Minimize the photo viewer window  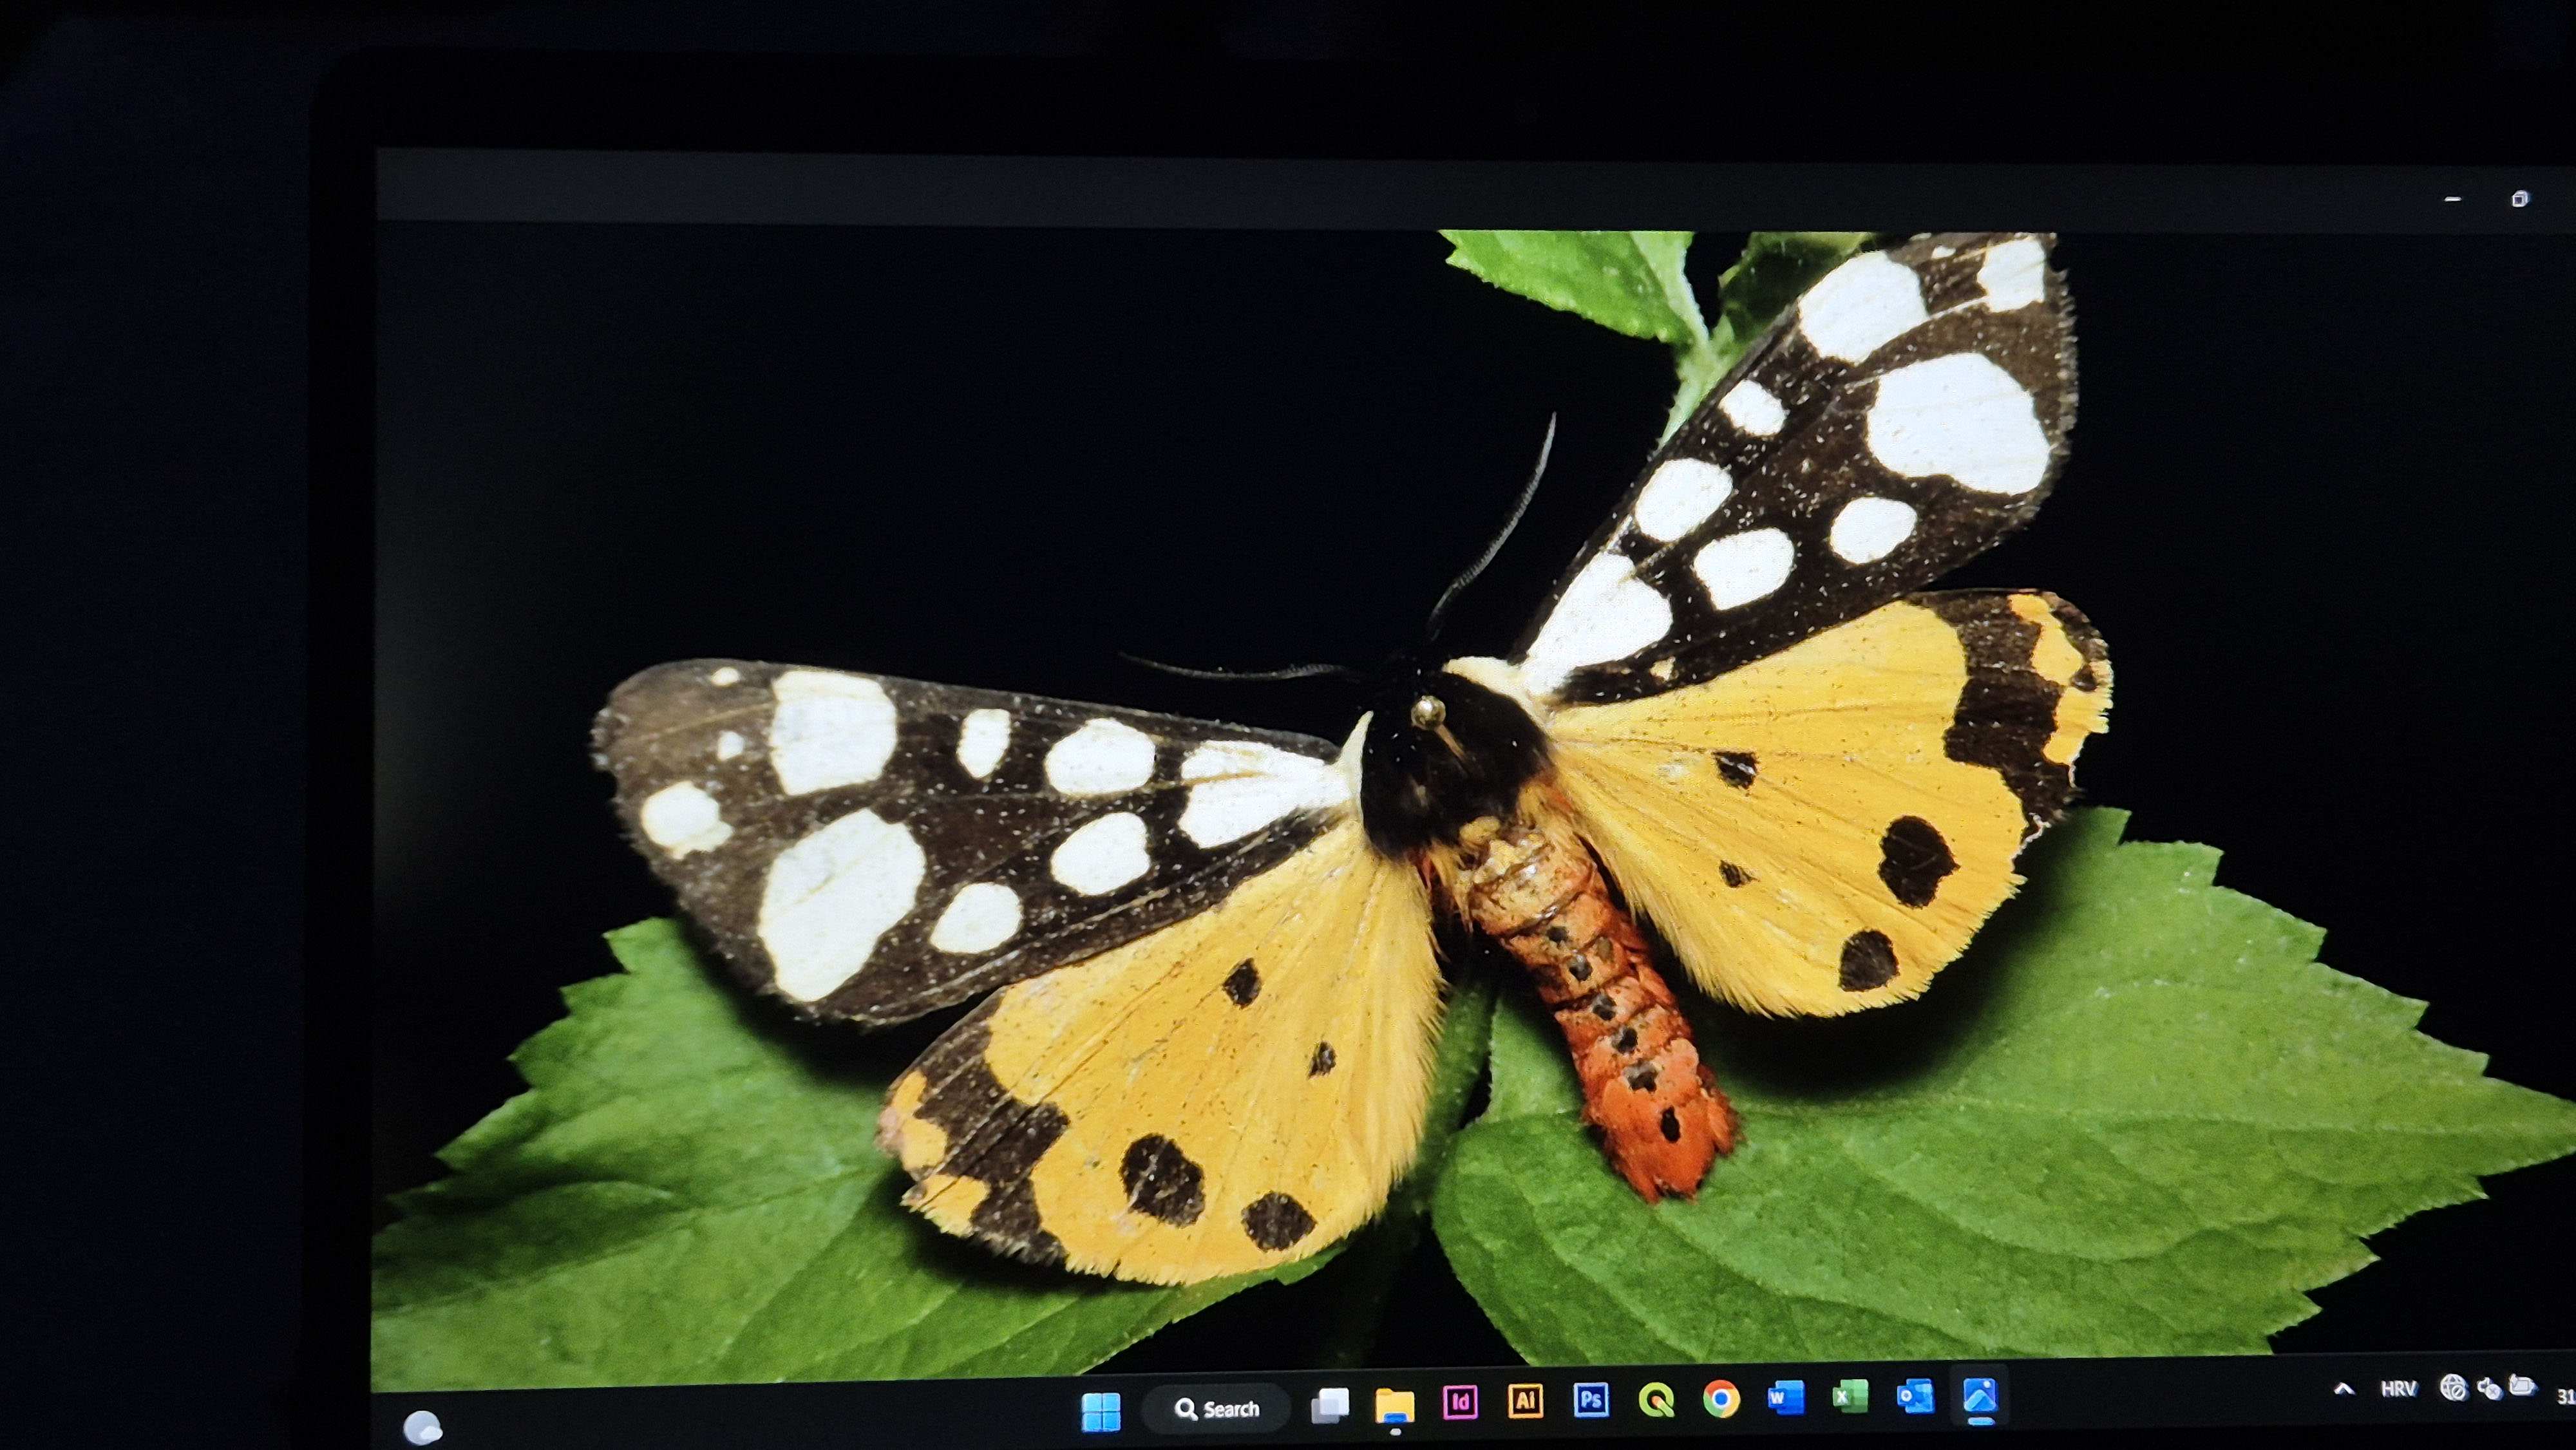2452,199
